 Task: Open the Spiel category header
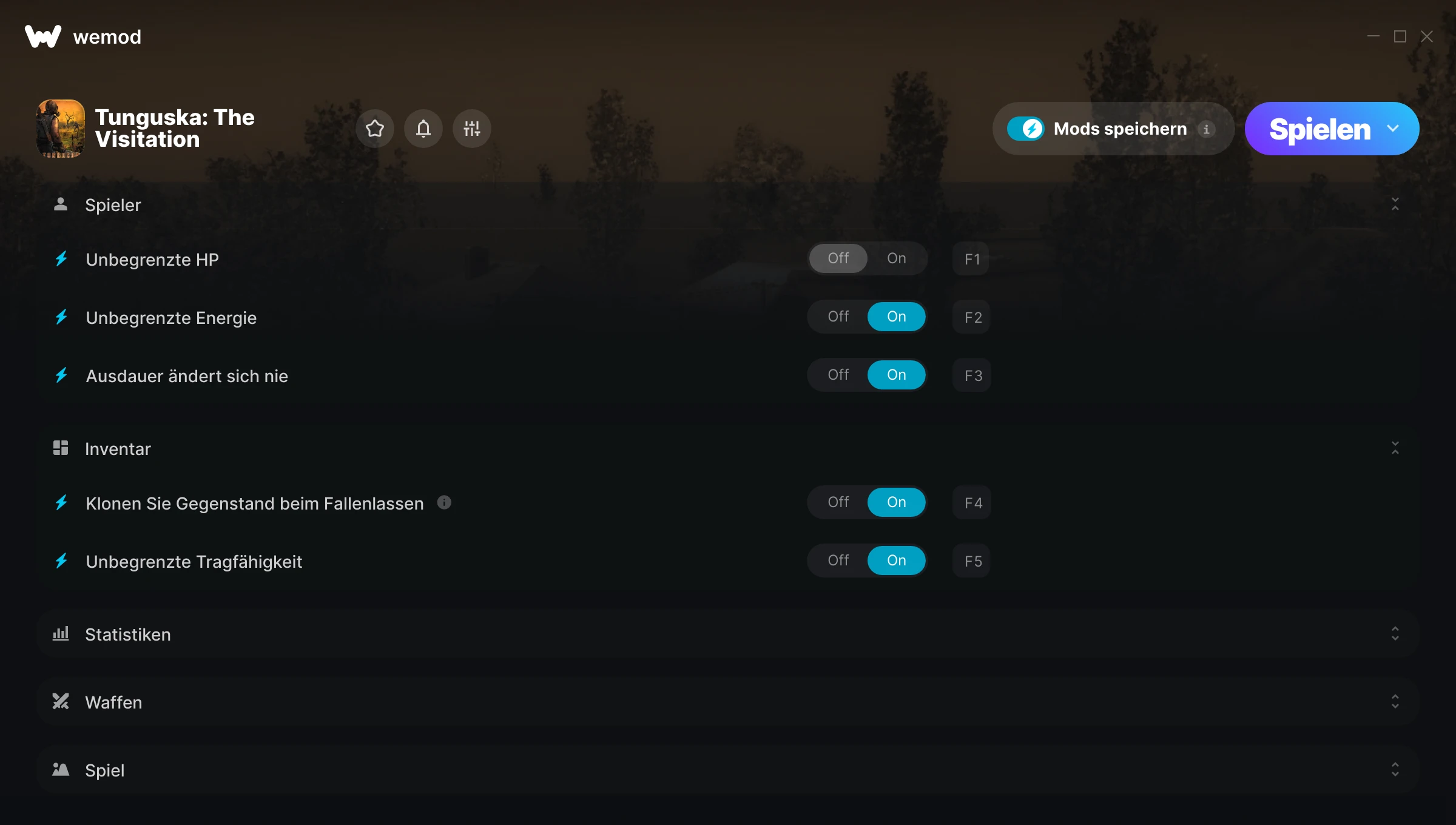point(728,770)
